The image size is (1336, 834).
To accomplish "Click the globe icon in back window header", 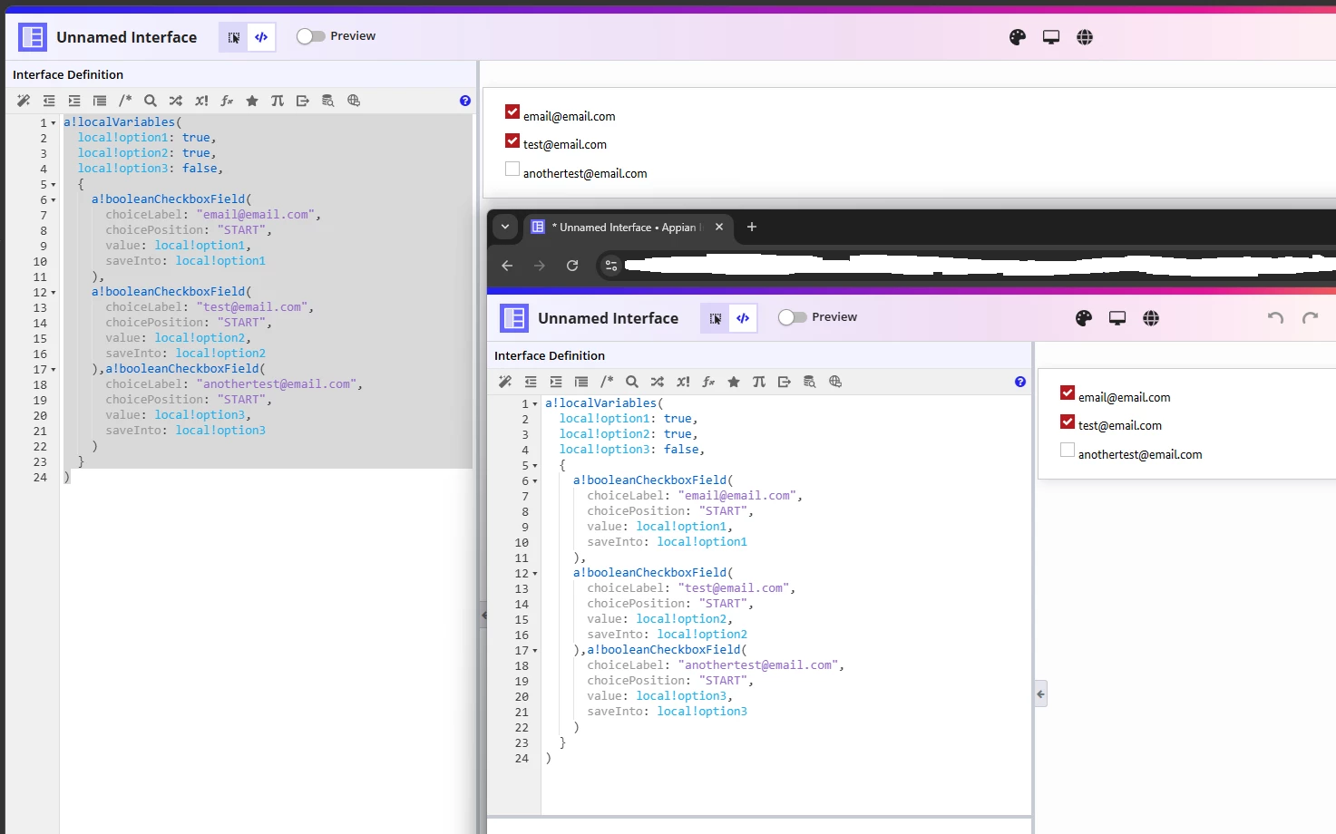I will point(1085,37).
